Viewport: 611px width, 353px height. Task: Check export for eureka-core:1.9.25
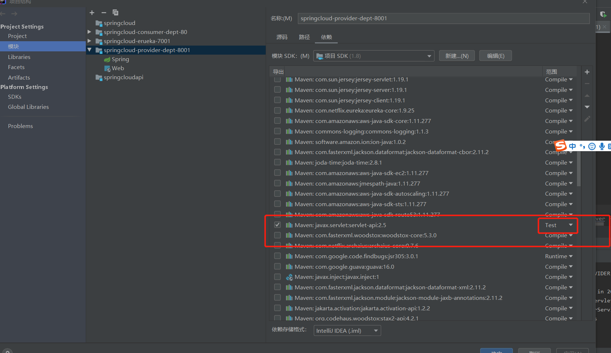(277, 110)
